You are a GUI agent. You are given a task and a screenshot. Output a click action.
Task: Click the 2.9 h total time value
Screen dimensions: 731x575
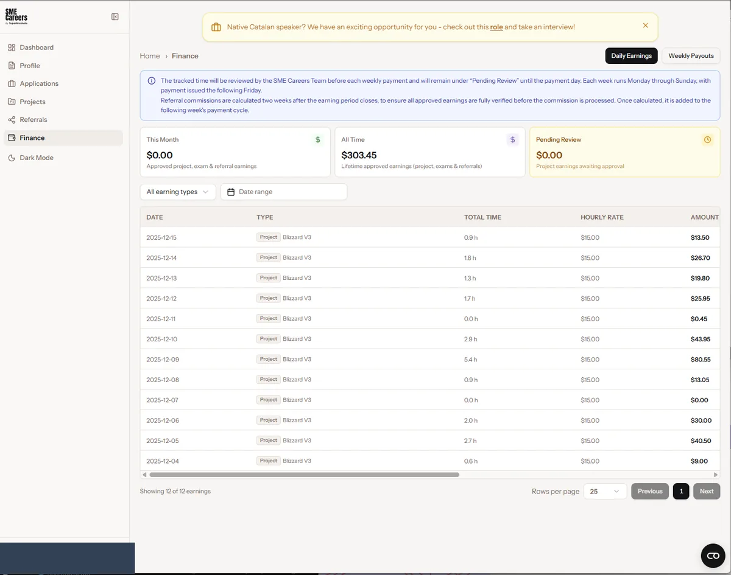pyautogui.click(x=470, y=339)
